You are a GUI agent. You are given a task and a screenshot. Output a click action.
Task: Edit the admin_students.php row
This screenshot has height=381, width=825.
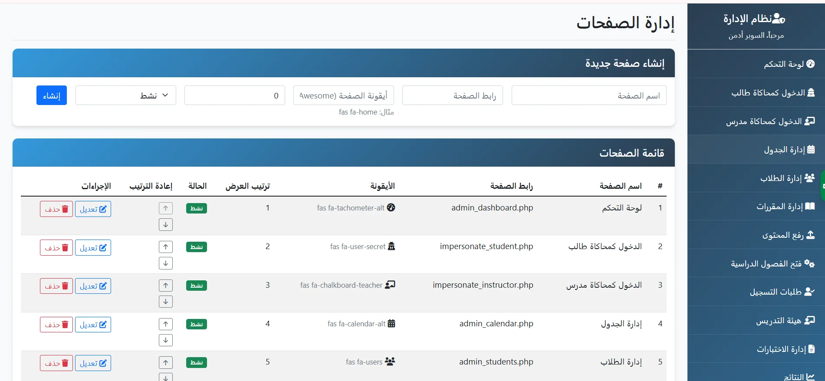tap(93, 363)
